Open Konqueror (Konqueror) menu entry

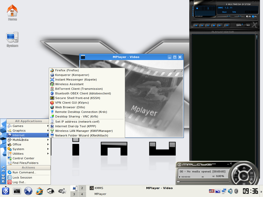(x=87, y=75)
